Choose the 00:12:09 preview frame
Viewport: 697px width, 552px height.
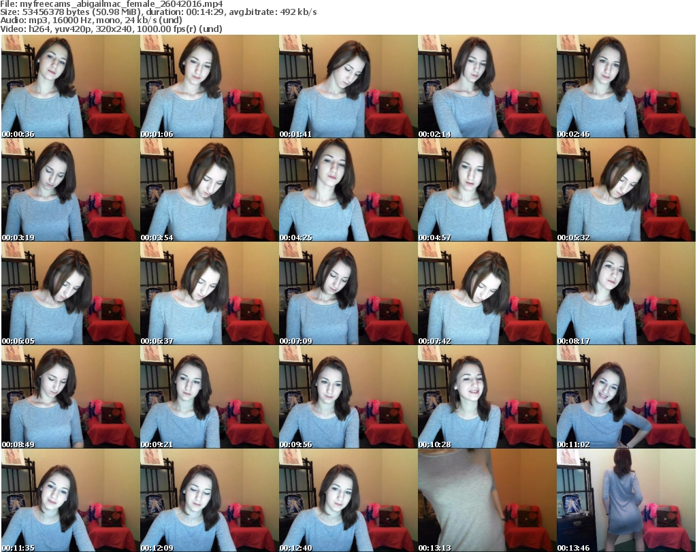[210, 500]
